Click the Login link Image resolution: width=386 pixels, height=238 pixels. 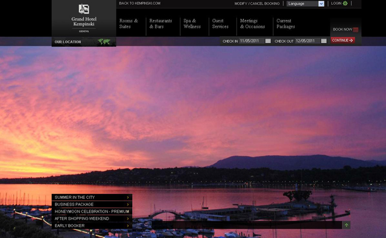click(336, 4)
